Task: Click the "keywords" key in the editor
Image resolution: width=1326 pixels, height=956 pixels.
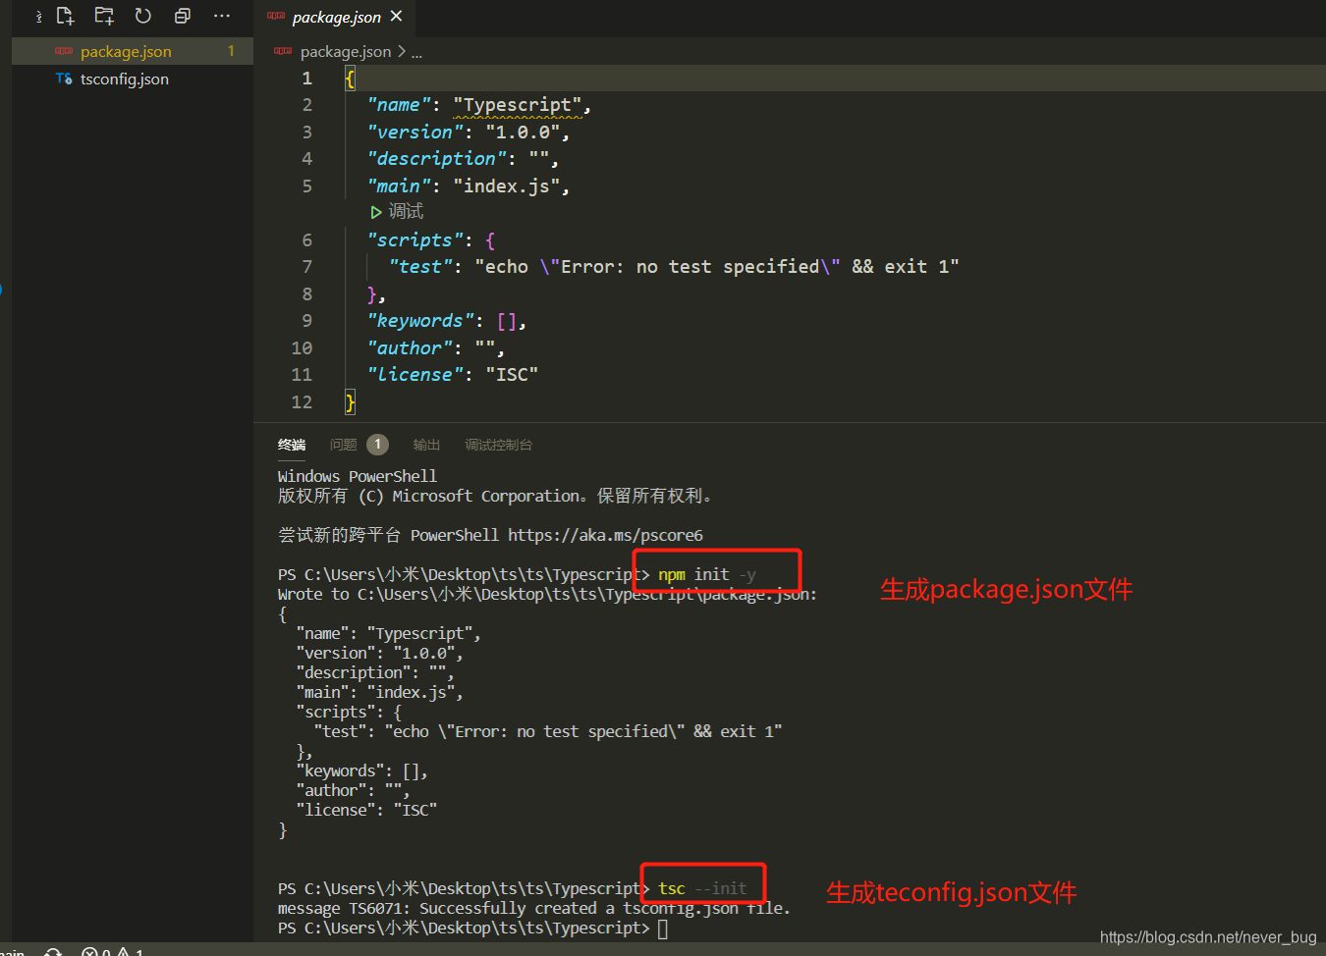Action: pyautogui.click(x=420, y=321)
